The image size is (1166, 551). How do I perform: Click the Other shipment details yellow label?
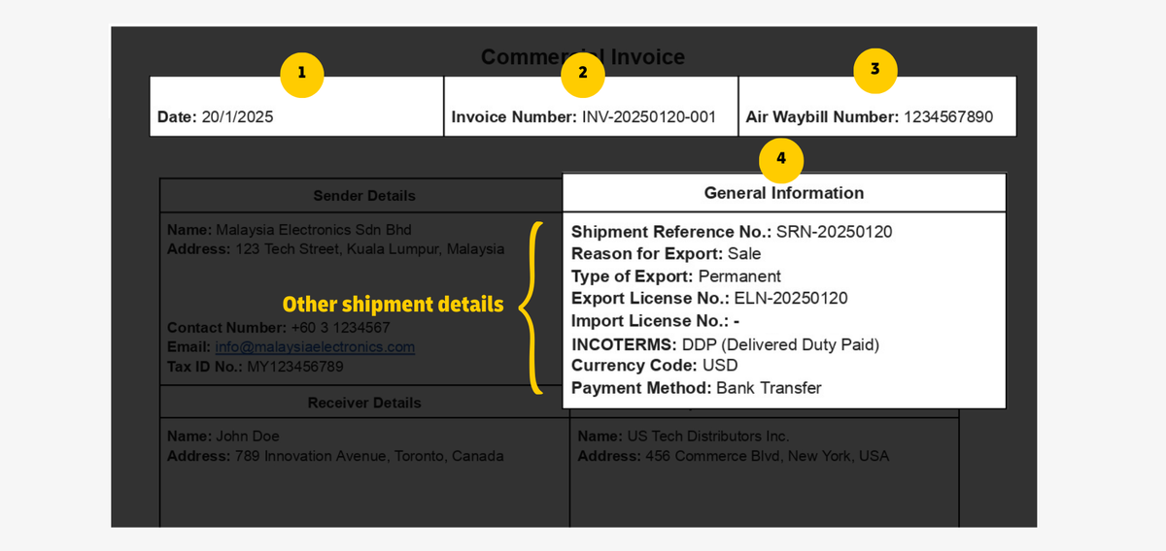[x=393, y=305]
